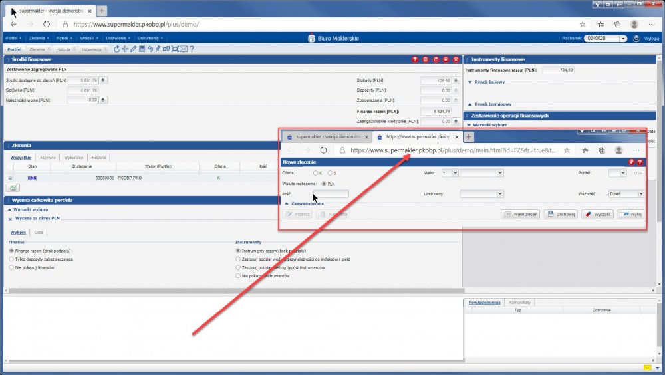The image size is (665, 375).
Task: Click the pin icon in workspace toolbar
Action: pyautogui.click(x=158, y=49)
